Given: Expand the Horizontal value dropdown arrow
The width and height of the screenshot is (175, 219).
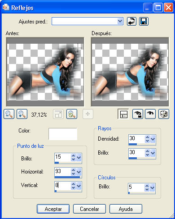Looking at the screenshot, I should [79, 172].
